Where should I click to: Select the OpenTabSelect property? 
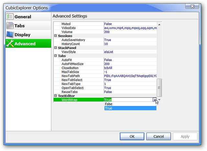pos(72,88)
